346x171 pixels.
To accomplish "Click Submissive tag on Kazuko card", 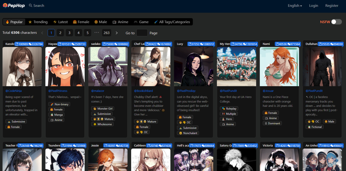I will pyautogui.click(x=16, y=122).
